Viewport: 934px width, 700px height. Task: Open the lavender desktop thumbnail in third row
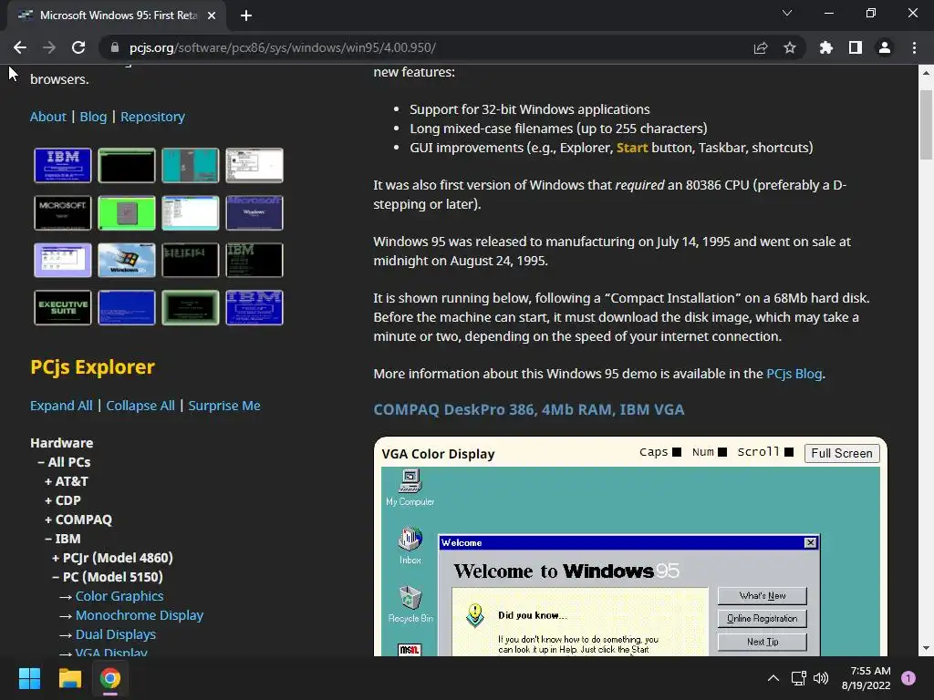pos(63,260)
